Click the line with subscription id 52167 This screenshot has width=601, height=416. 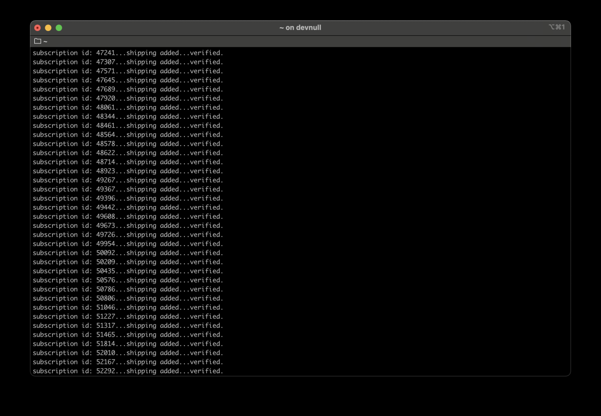click(x=128, y=362)
